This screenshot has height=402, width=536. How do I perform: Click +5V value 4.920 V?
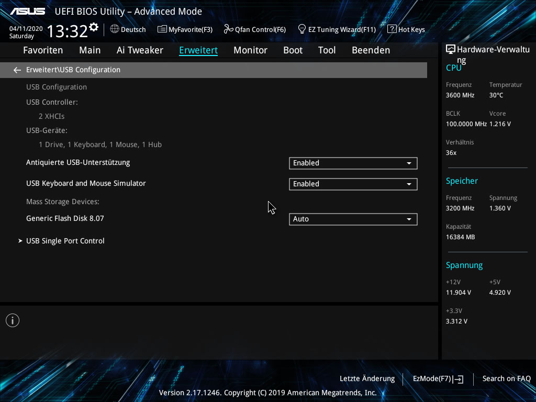[500, 293]
